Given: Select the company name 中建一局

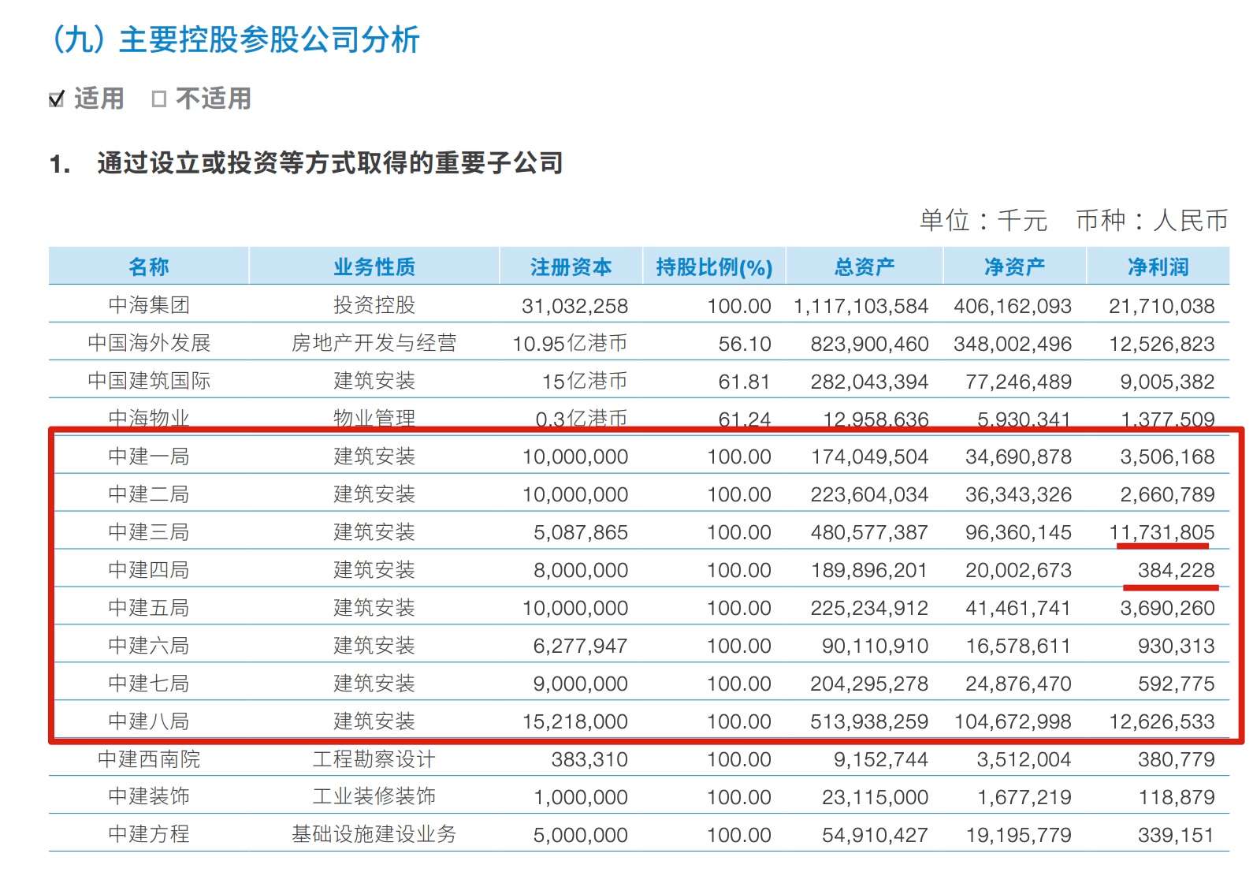Looking at the screenshot, I should (x=149, y=456).
